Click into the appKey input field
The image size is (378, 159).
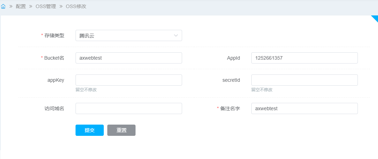tap(129, 80)
